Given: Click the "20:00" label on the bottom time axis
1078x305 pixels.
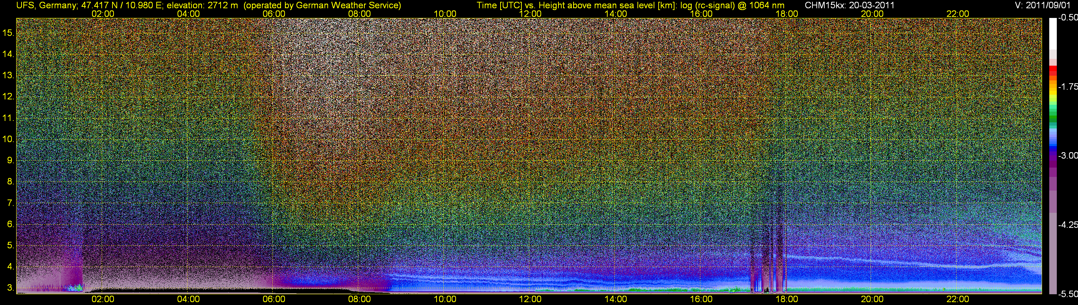Looking at the screenshot, I should [x=872, y=299].
